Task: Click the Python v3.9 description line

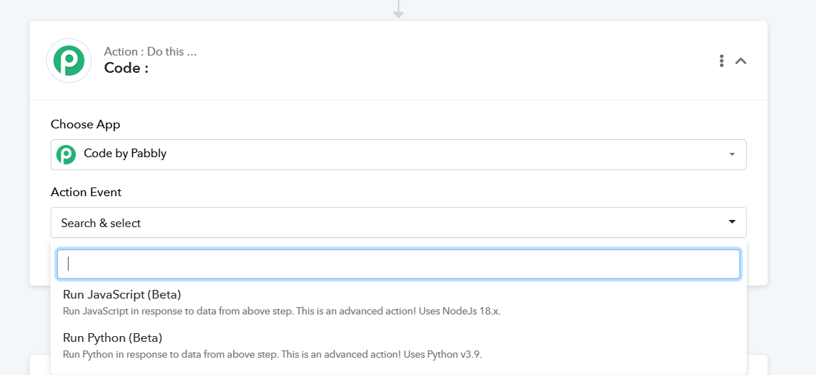Action: (x=273, y=355)
